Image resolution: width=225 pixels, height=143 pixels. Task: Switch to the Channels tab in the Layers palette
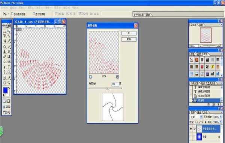click(x=199, y=112)
